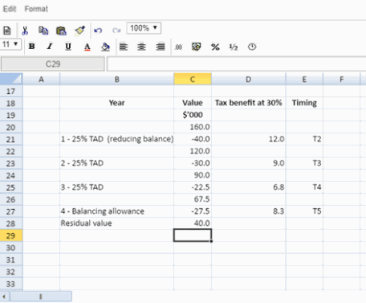
Task: Click the T2 timing cell
Action: click(304, 139)
